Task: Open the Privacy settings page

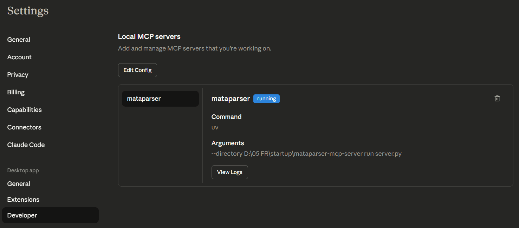Action: 18,75
